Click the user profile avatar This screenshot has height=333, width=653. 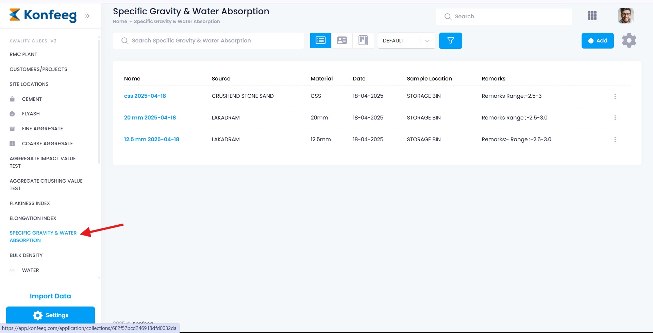625,16
